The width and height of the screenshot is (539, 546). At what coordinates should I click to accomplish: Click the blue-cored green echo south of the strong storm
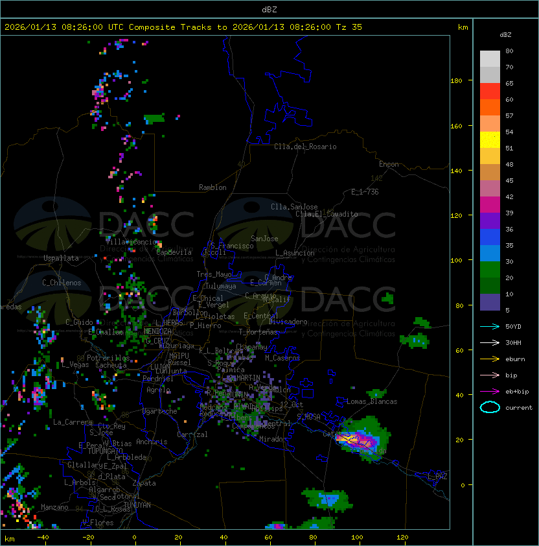tap(328, 500)
